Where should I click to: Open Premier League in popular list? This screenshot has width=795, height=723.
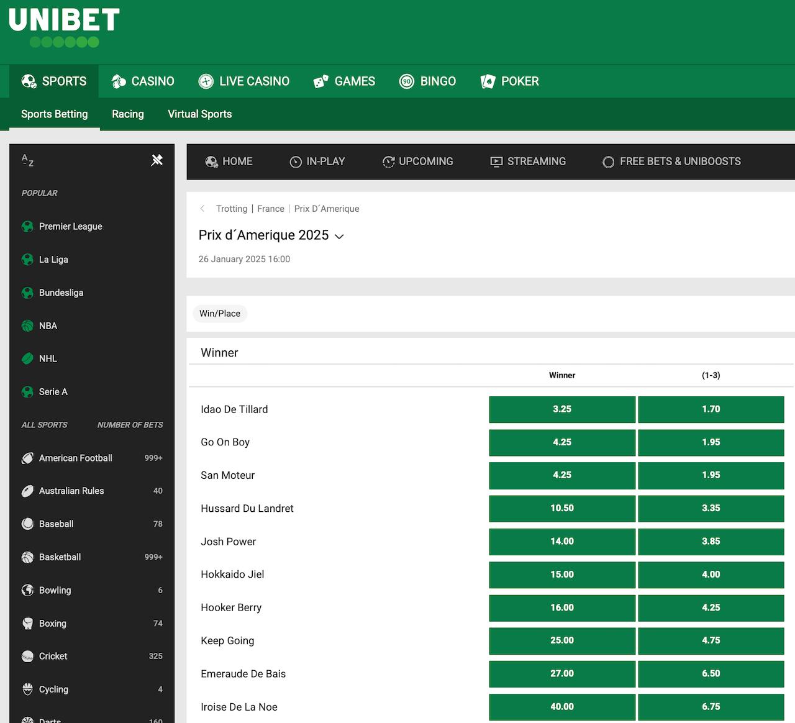coord(70,227)
